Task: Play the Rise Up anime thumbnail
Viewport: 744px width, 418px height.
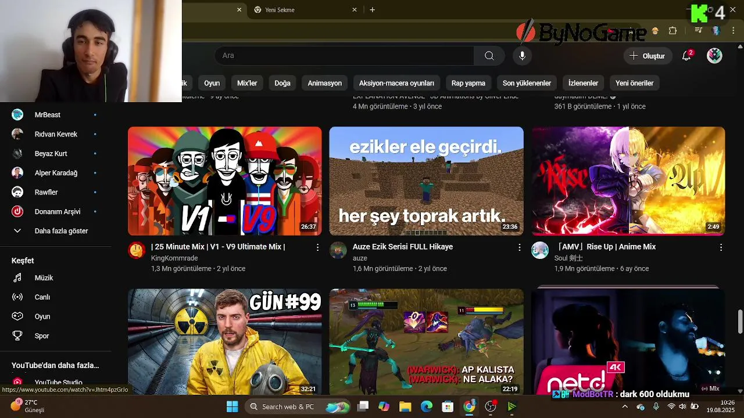Action: [x=628, y=181]
